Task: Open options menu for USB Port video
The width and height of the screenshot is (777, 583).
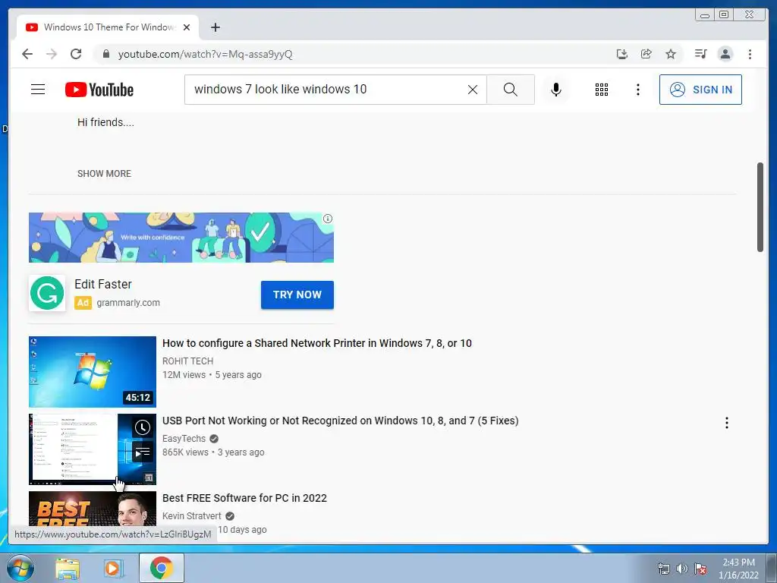Action: tap(726, 422)
